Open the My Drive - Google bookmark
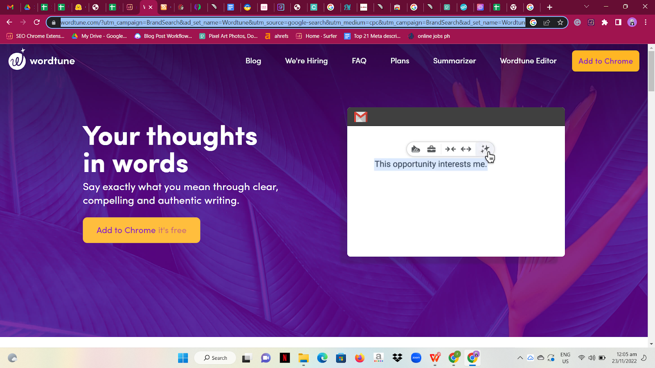The height and width of the screenshot is (368, 655). tap(99, 36)
